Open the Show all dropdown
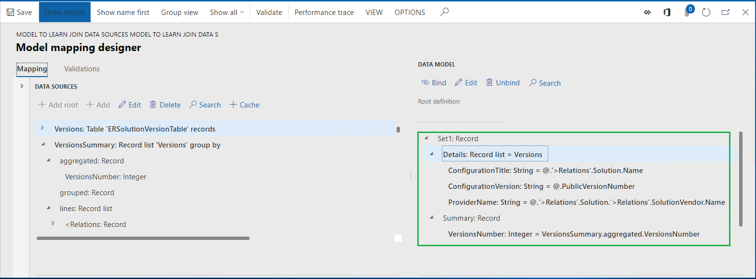756x279 pixels. point(227,13)
